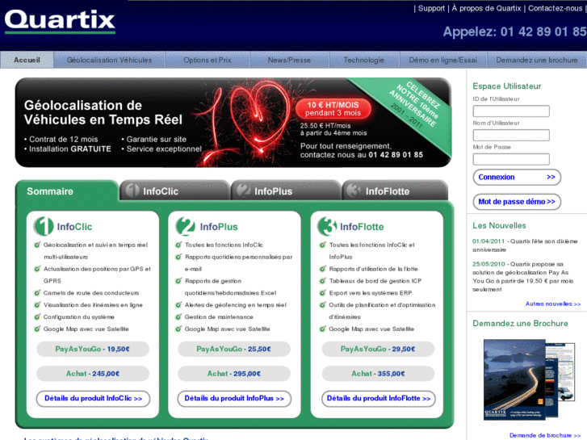Click the 'Appelez: 01 42 89 01 85' phone number
The width and height of the screenshot is (587, 440).
515,31
